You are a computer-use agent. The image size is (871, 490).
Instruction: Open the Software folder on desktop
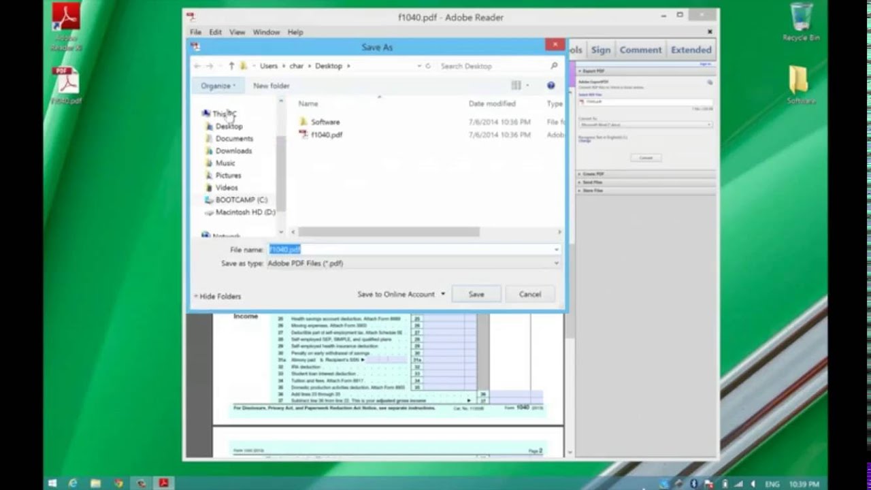coord(800,85)
